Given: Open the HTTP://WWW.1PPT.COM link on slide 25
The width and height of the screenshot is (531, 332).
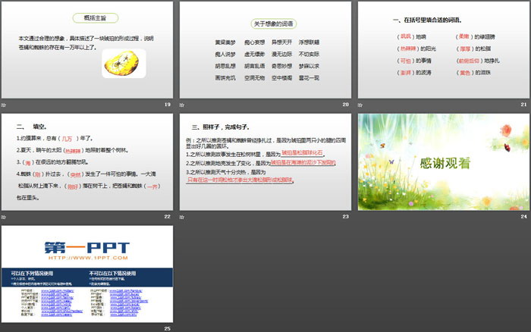Looking at the screenshot, I should (86, 259).
